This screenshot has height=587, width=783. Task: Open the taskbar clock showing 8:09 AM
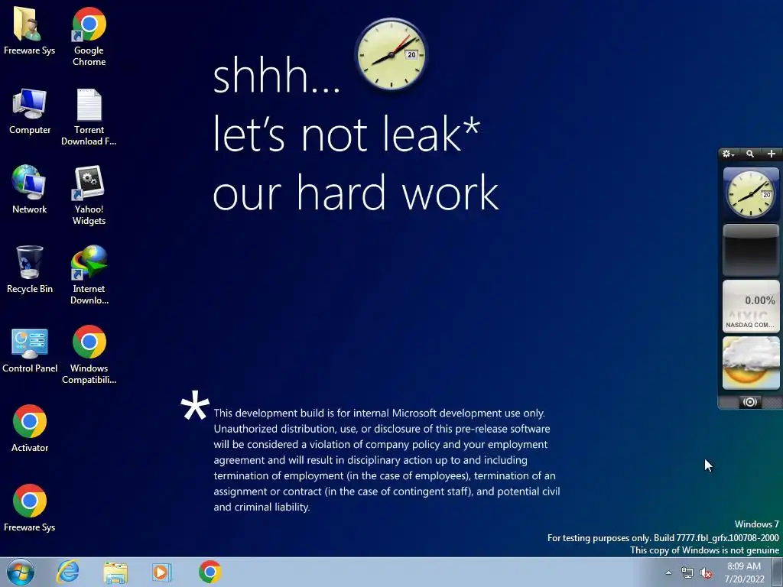[744, 572]
